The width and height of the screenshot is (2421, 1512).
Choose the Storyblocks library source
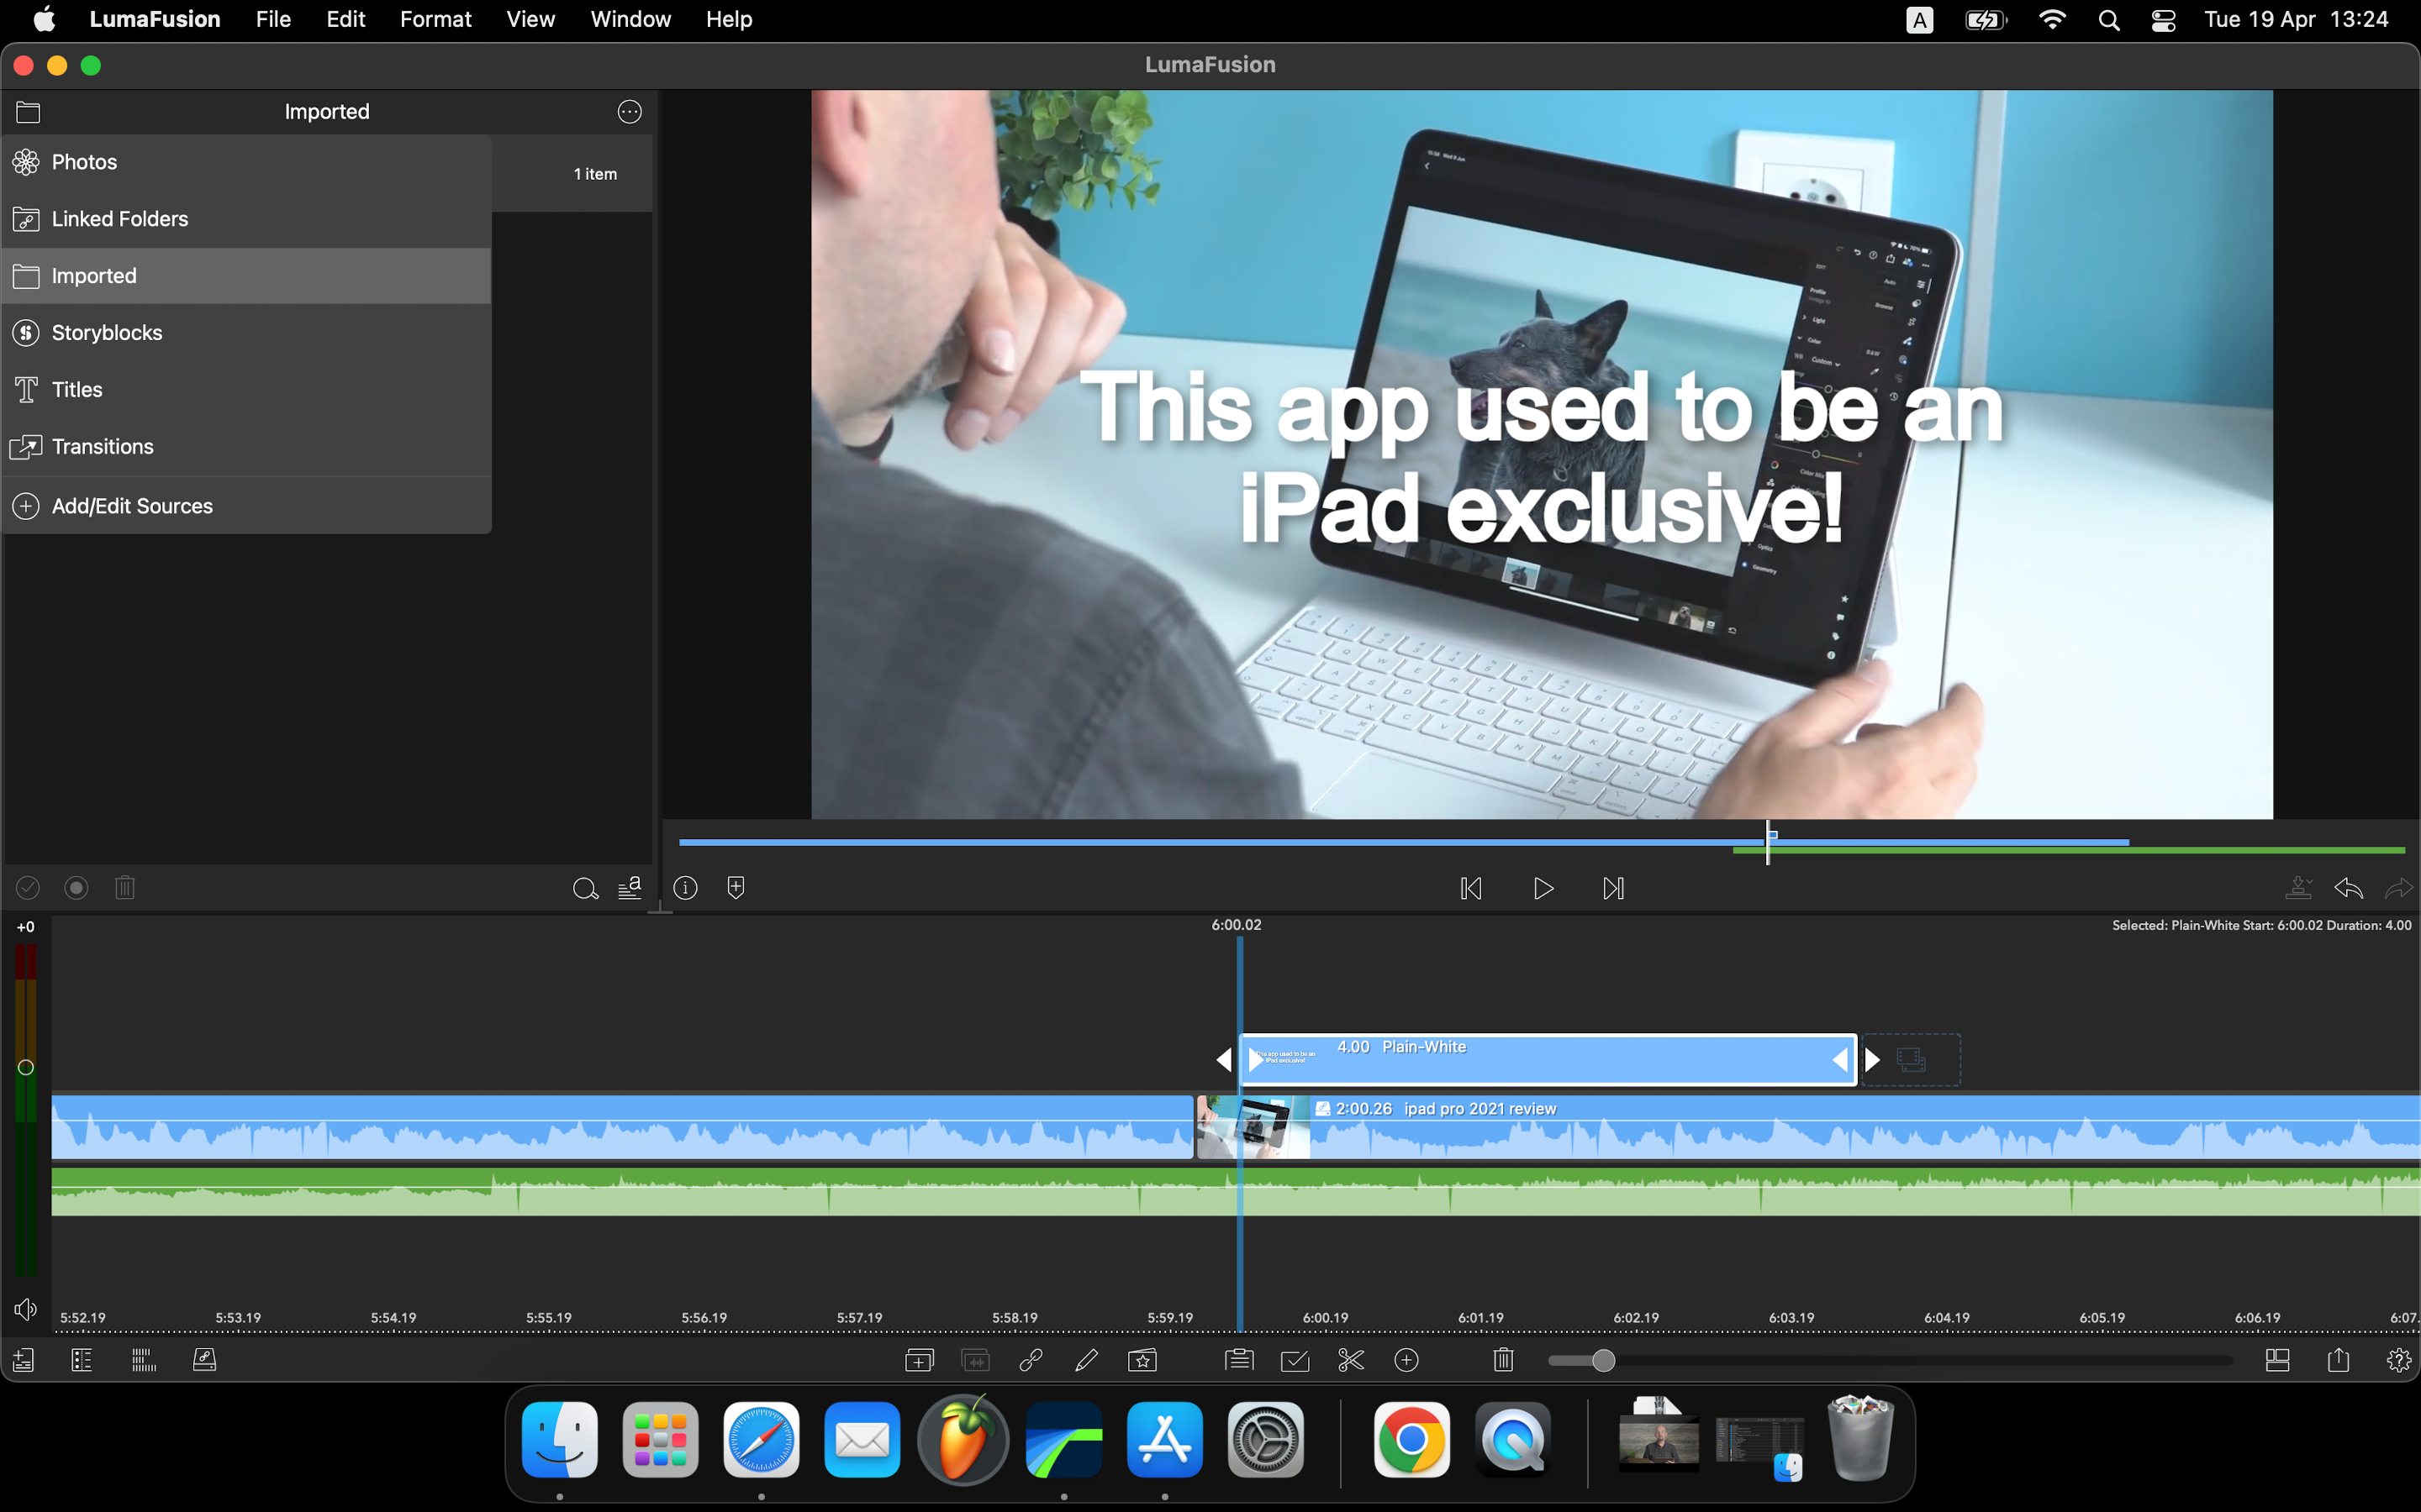(x=246, y=333)
